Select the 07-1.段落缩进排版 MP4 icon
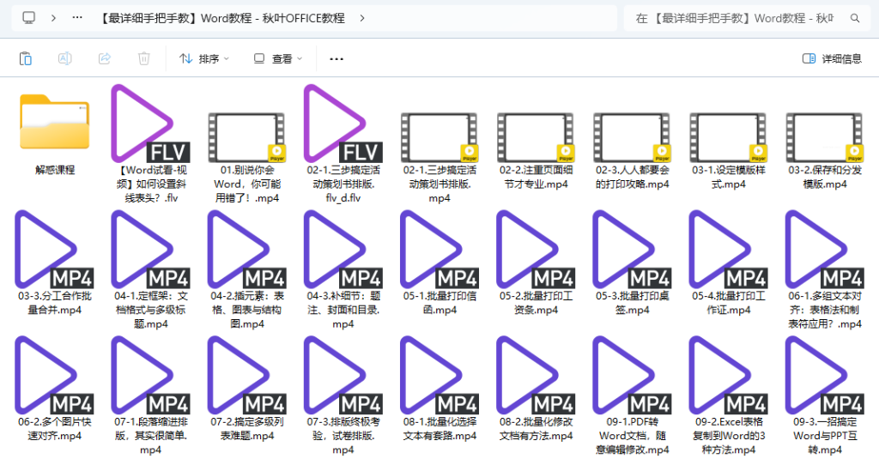The height and width of the screenshot is (459, 879). point(151,376)
